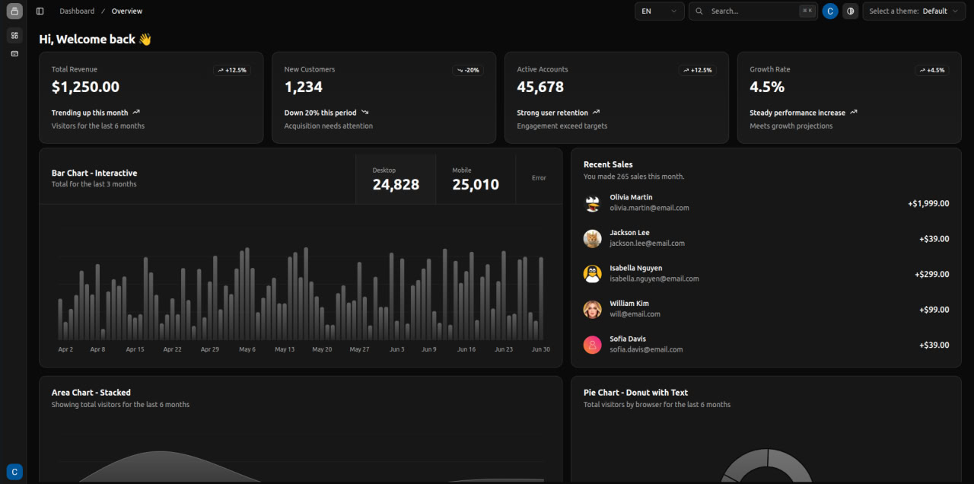The image size is (974, 484).
Task: Click the New Customers value 1,234
Action: coord(304,88)
